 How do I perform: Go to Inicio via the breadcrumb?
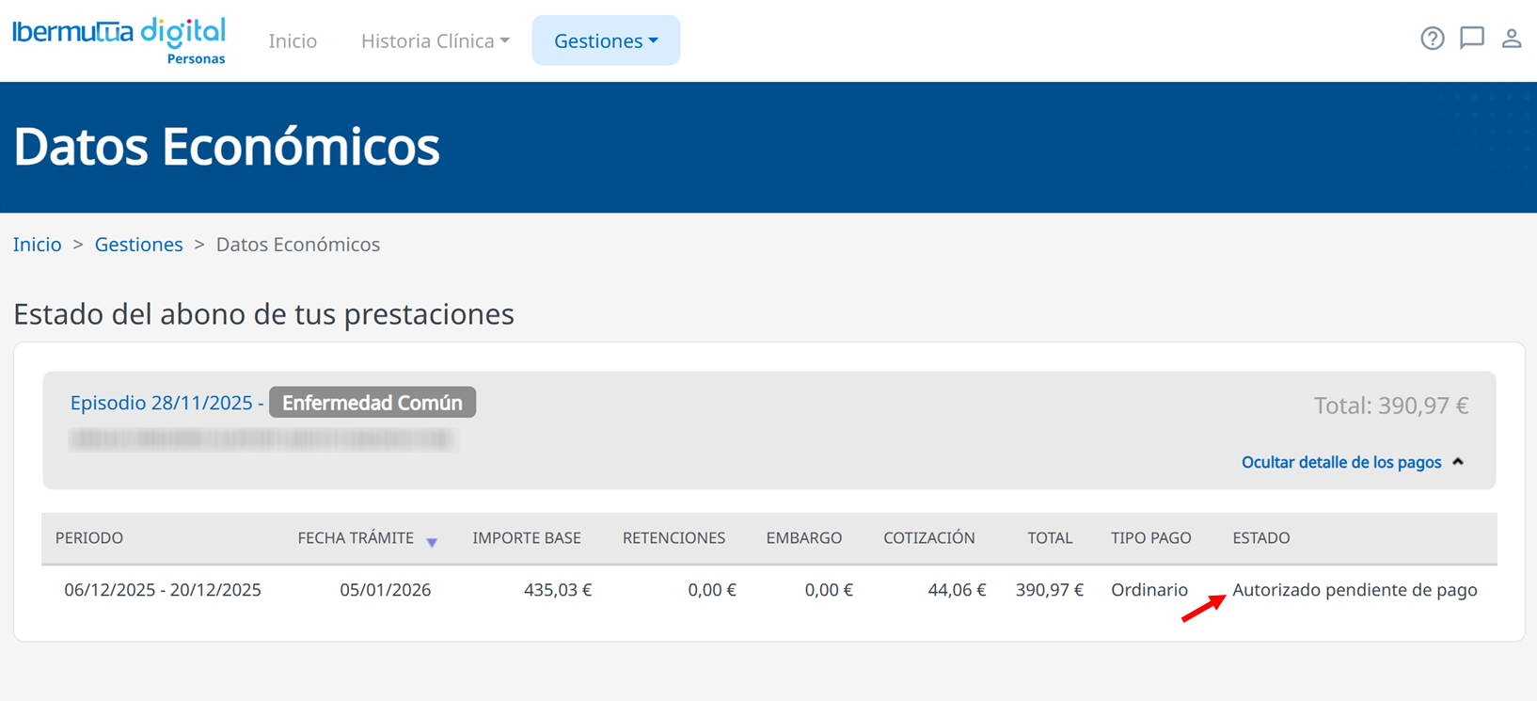[38, 245]
